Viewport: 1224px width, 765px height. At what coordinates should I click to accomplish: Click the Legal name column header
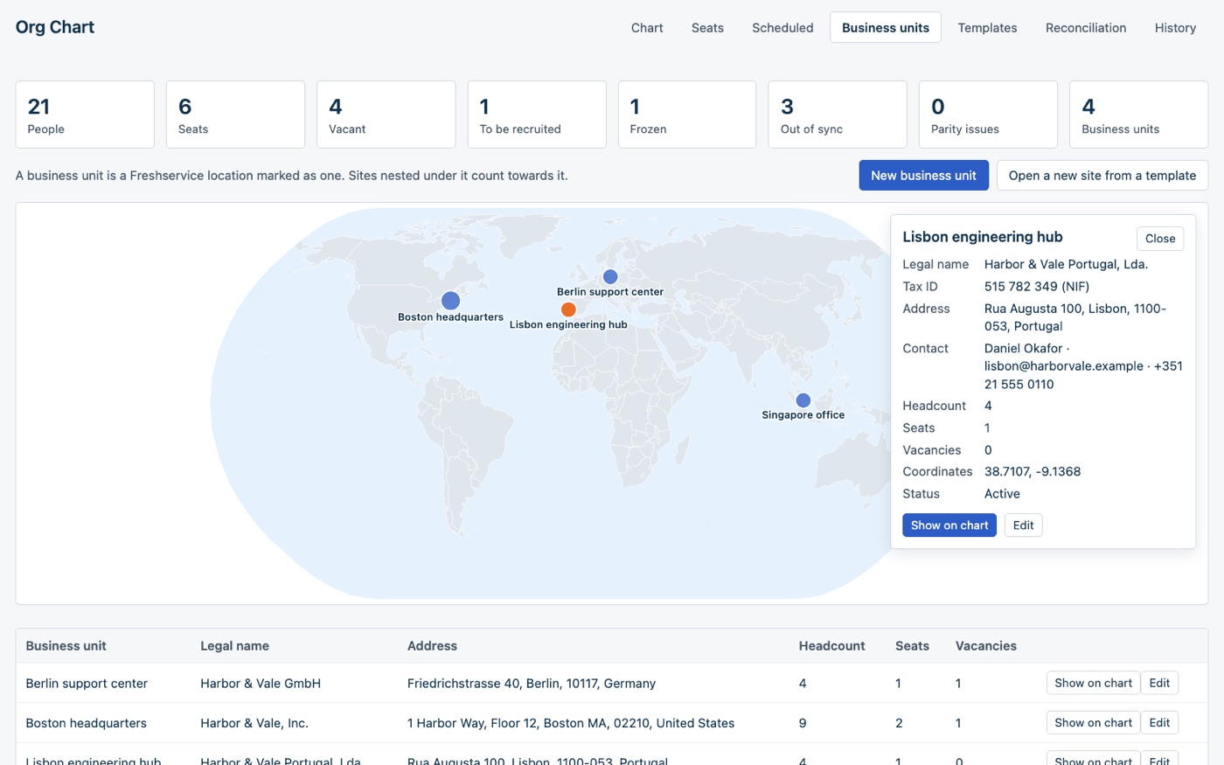(x=234, y=646)
